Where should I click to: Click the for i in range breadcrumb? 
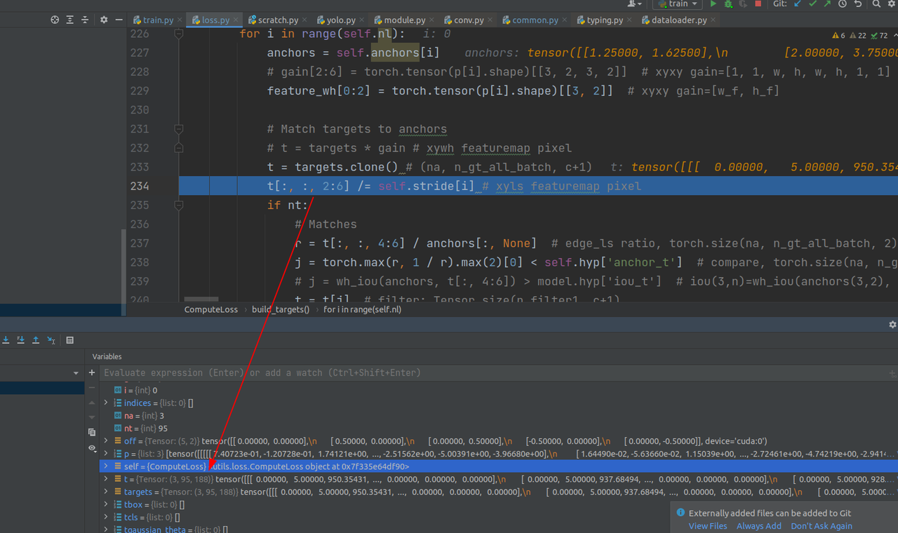tap(362, 309)
